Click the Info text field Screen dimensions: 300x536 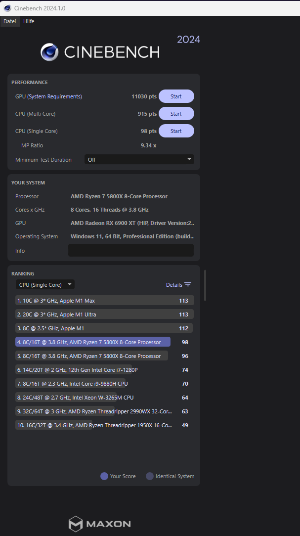[x=131, y=250]
